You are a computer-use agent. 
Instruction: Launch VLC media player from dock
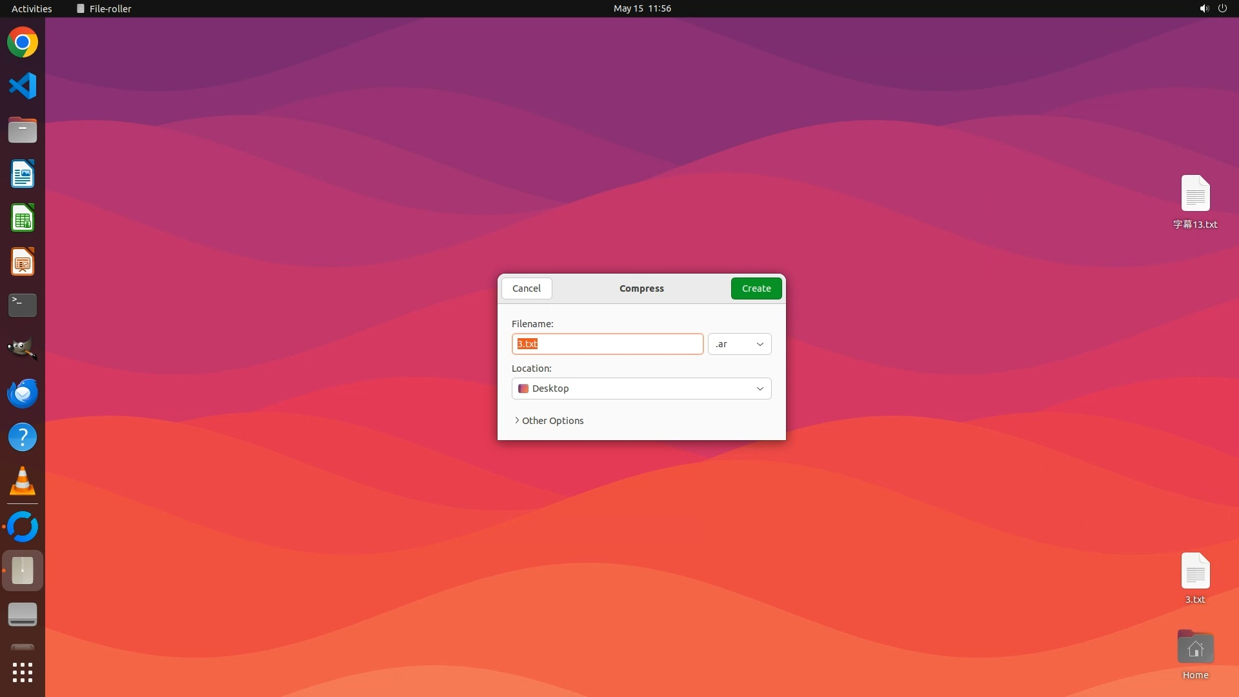click(23, 481)
